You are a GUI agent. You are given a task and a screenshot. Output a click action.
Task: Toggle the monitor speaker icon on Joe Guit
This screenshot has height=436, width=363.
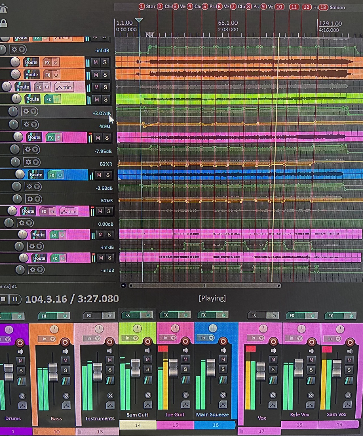tap(185, 350)
